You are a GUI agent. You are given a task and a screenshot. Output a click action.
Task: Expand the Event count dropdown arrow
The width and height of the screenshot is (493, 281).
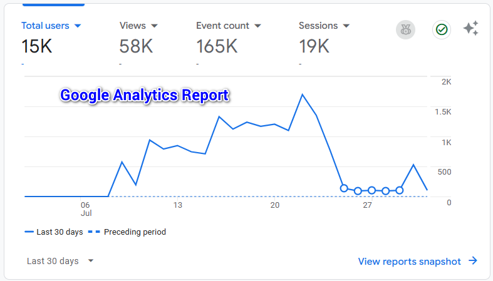[x=257, y=26]
